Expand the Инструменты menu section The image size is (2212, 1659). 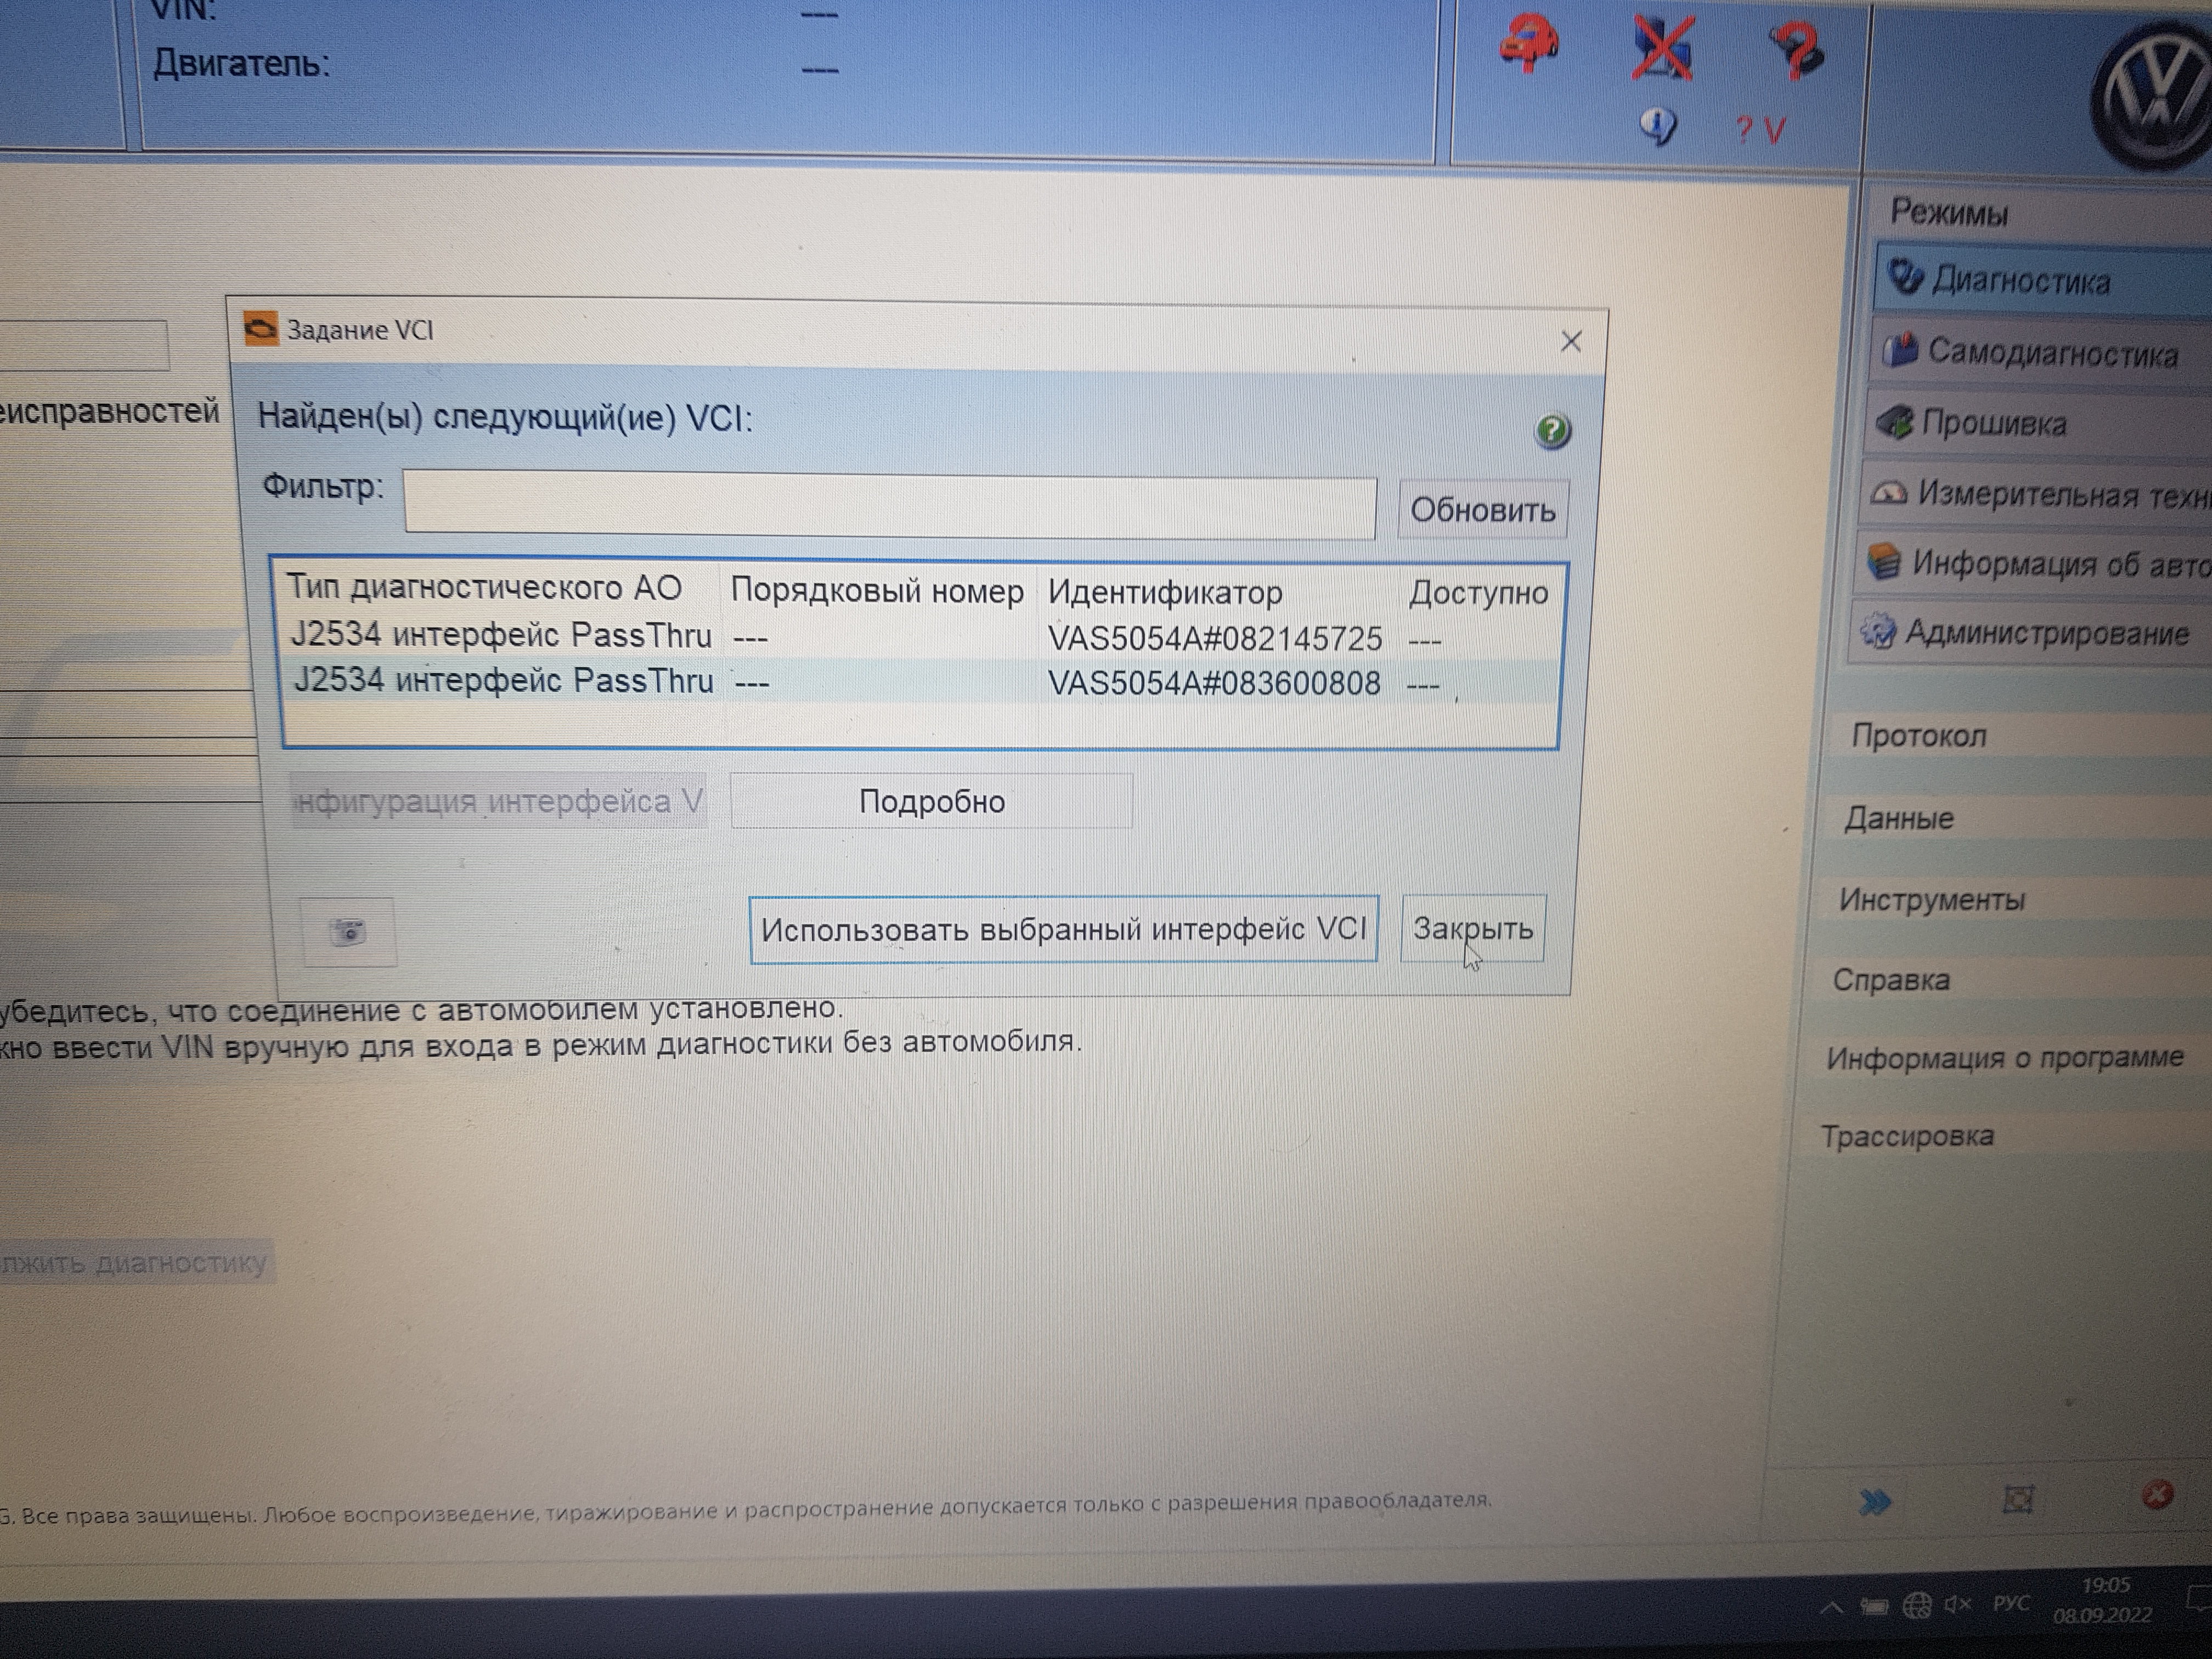click(x=1931, y=900)
